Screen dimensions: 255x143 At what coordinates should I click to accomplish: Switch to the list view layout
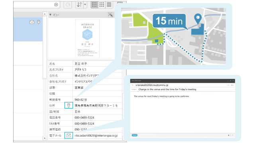click(94, 5)
